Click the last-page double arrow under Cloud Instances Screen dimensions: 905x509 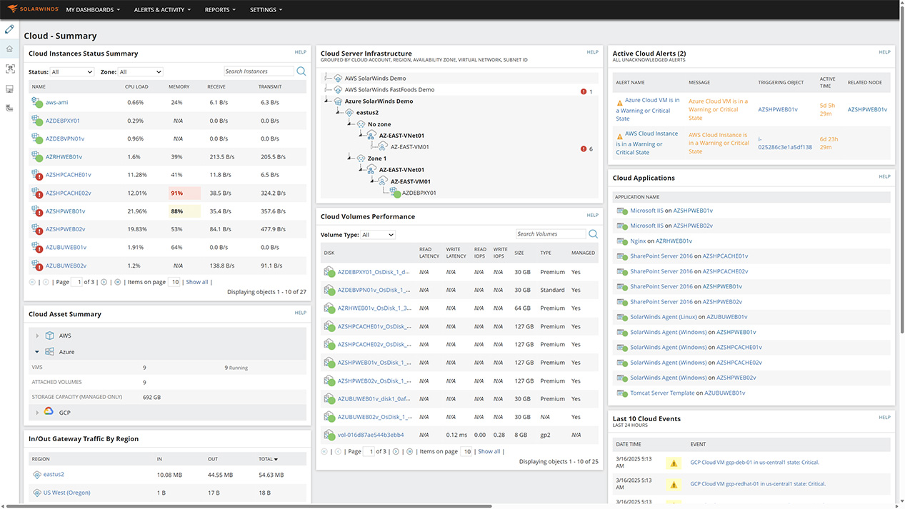coord(116,281)
